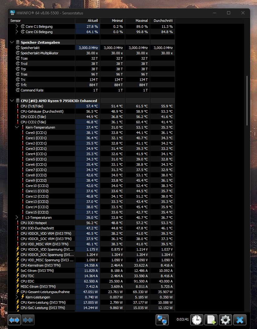Click chip icon beside CPU [#0] AMD Ryzen
This screenshot has height=329, width=257.
pyautogui.click(x=18, y=101)
